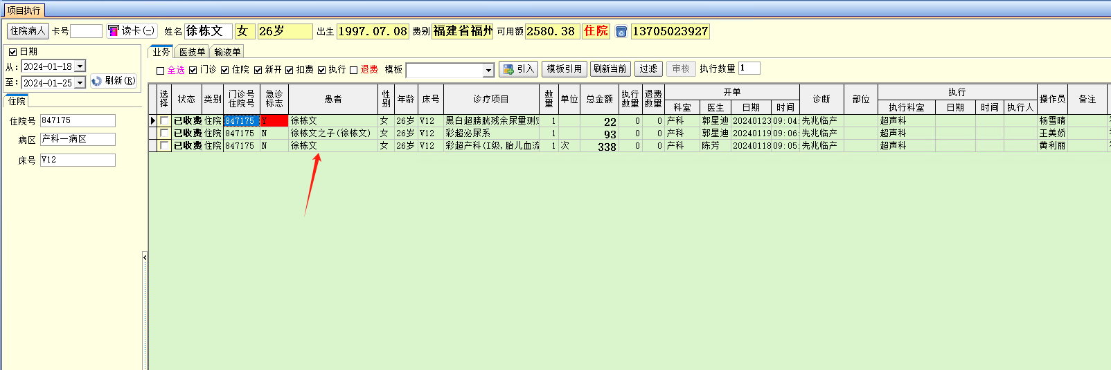The height and width of the screenshot is (370, 1111).
Task: Click the 彩超泌尿系 item cell
Action: click(x=492, y=133)
